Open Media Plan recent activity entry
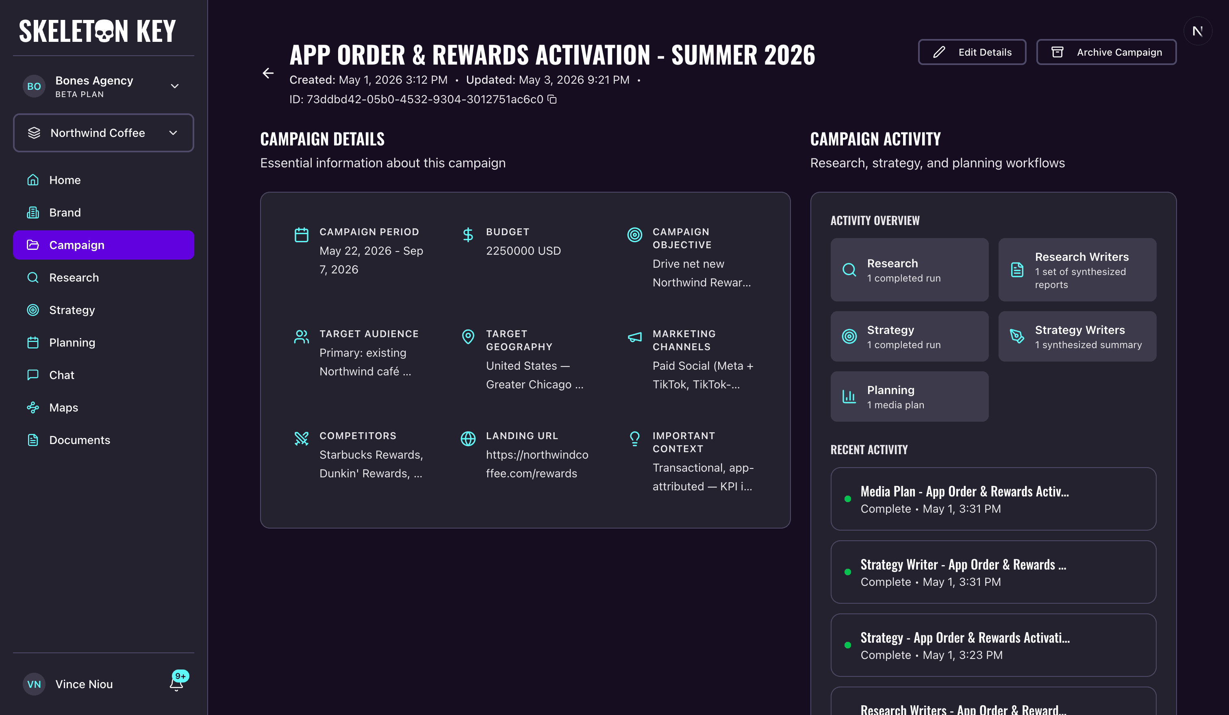Image resolution: width=1229 pixels, height=715 pixels. coord(993,499)
